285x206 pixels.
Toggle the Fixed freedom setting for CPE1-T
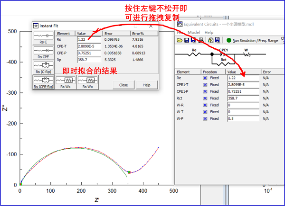(205, 85)
